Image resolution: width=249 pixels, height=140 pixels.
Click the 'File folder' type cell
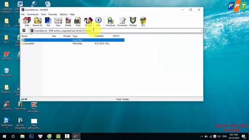[x=77, y=44]
